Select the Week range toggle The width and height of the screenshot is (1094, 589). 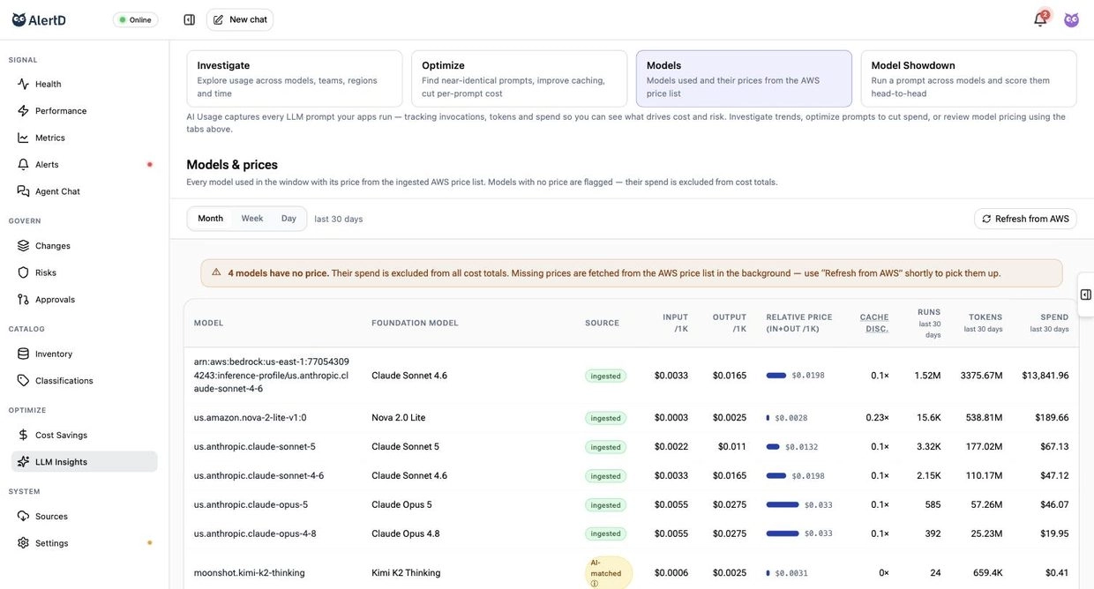tap(252, 219)
